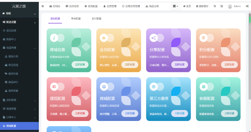Switch to the 平台配置 tab
Screen dimensions: 251x132
point(76,19)
